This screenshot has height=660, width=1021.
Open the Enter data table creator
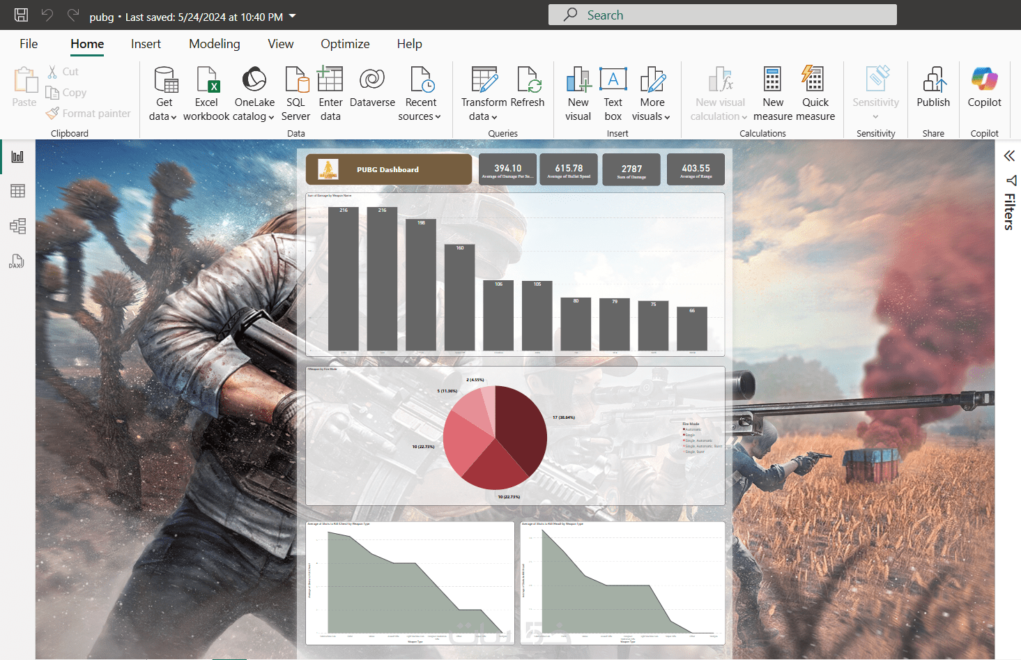pyautogui.click(x=330, y=94)
